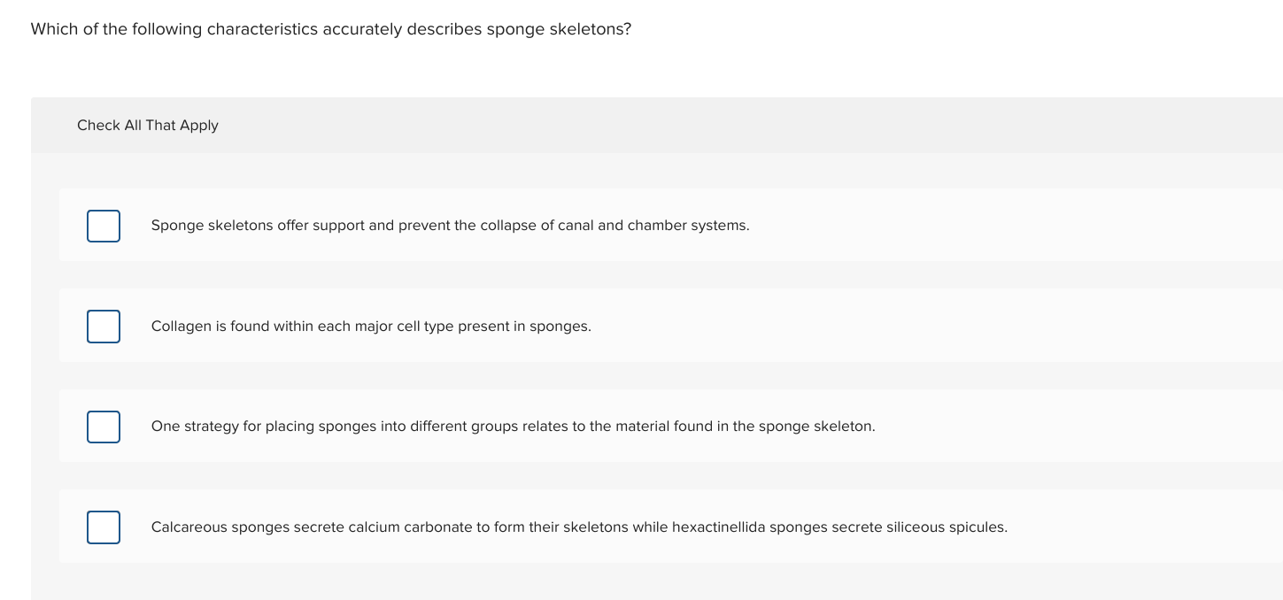Select the siliceous spicules answer statement

pyautogui.click(x=579, y=527)
